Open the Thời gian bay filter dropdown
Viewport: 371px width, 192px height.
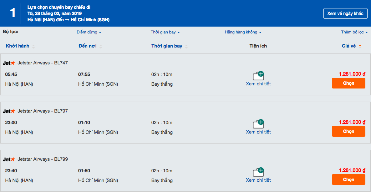[165, 32]
